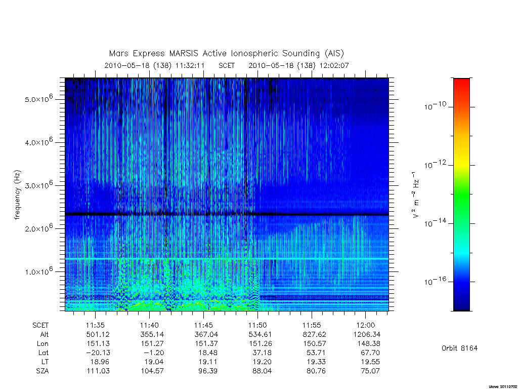Click the latitude value 67.70

click(370, 353)
